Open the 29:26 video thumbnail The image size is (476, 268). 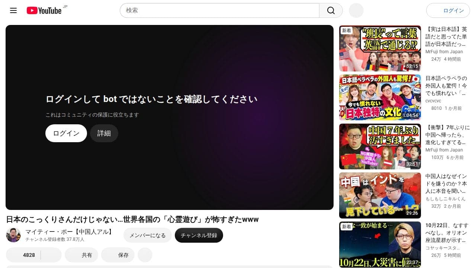(x=380, y=195)
